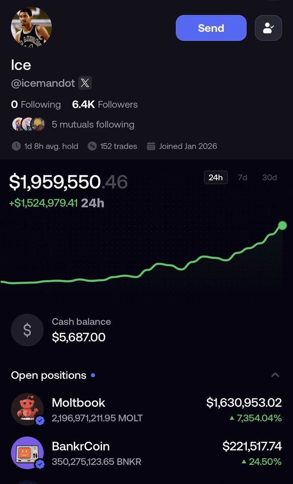The height and width of the screenshot is (484, 293).
Task: Tap the swap arrows trades icon
Action: (92, 146)
